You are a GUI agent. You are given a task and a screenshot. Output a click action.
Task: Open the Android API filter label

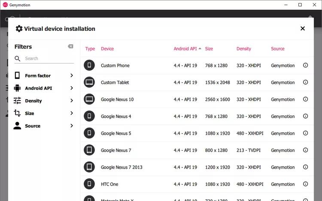[x=38, y=88]
